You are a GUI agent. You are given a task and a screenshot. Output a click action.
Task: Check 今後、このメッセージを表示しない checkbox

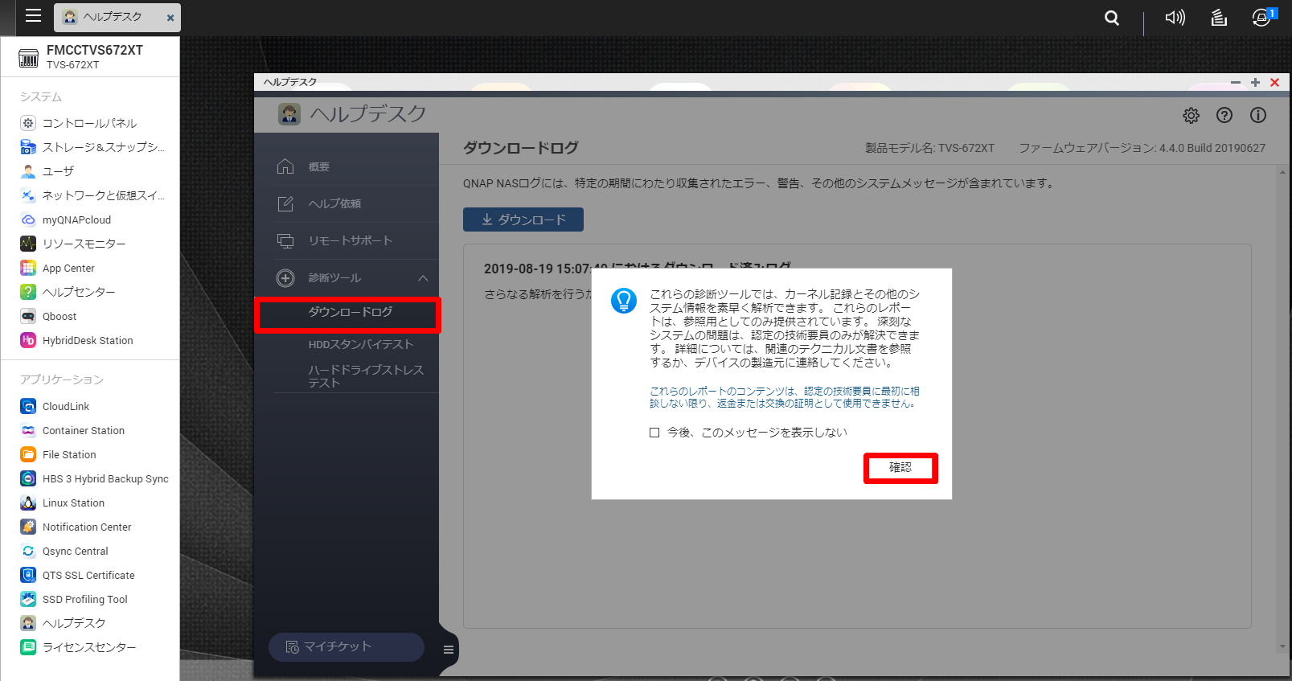tap(654, 433)
